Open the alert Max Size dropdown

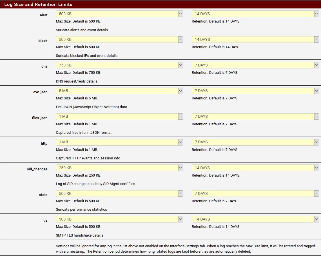click(x=119, y=14)
